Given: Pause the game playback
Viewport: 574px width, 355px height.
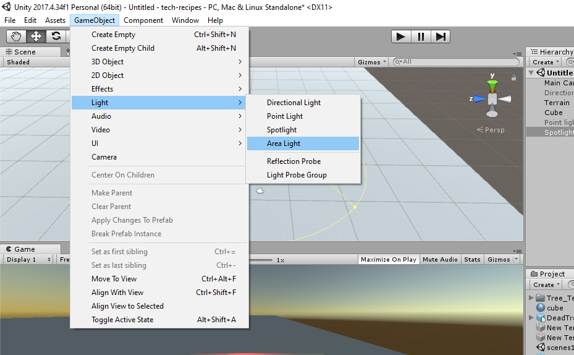Looking at the screenshot, I should click(421, 36).
